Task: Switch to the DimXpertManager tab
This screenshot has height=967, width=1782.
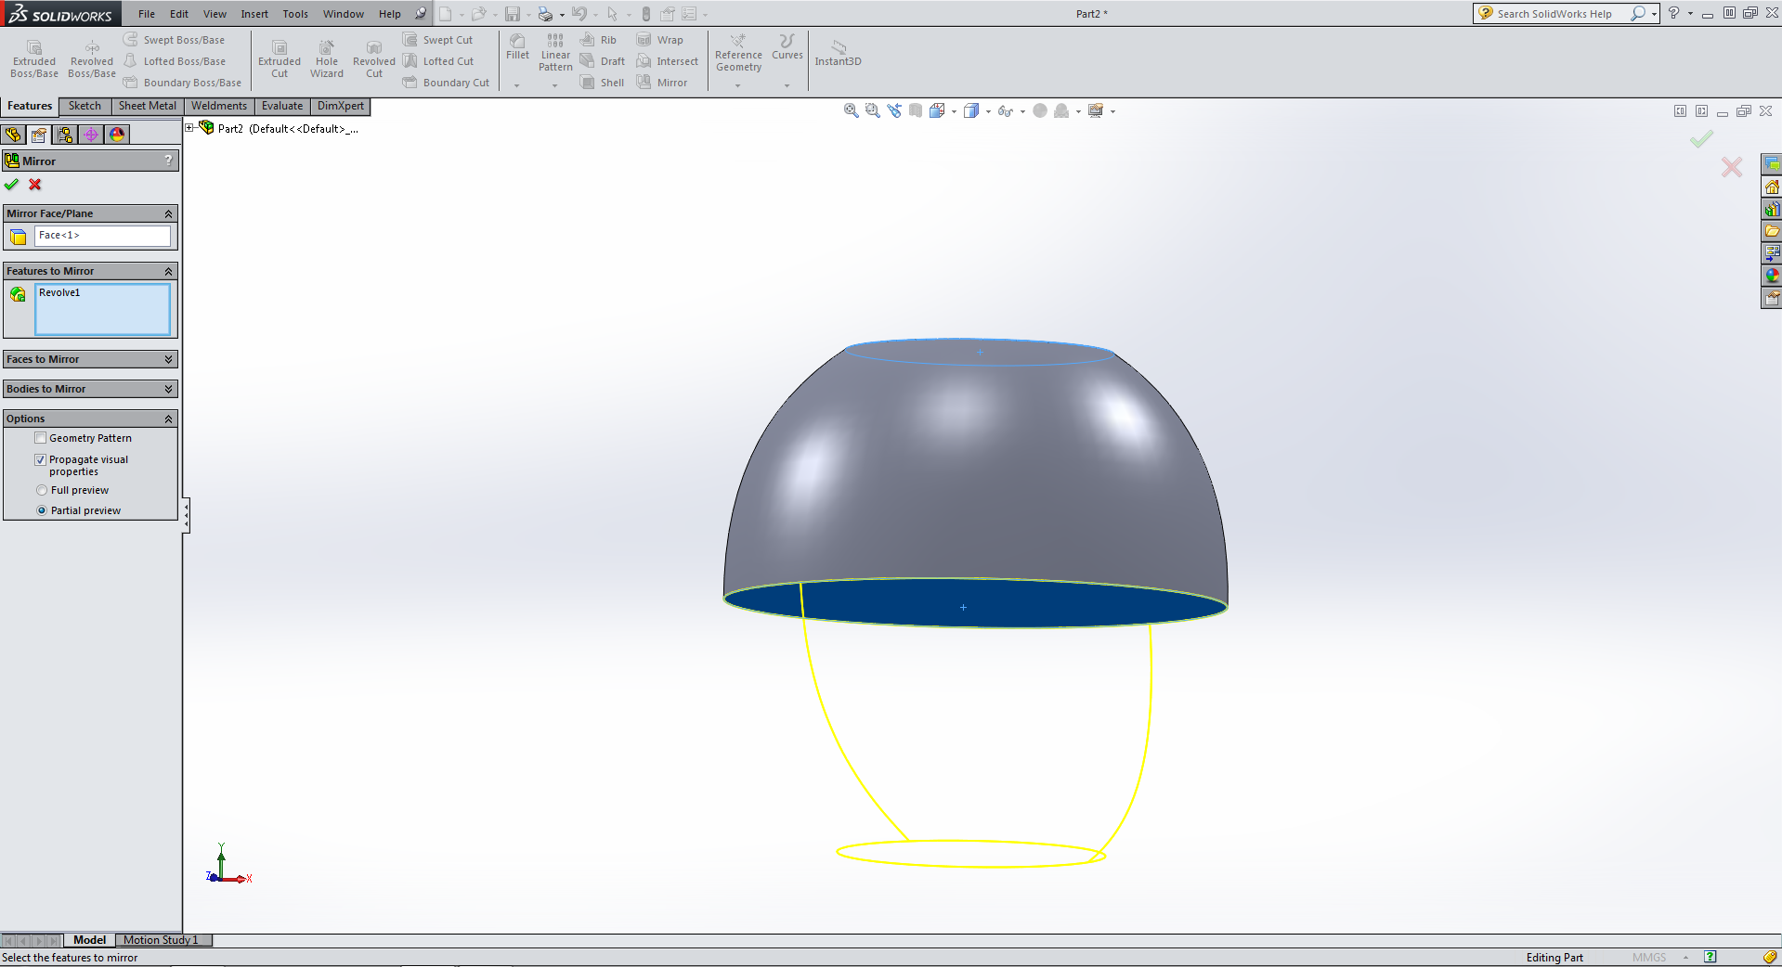Action: pyautogui.click(x=91, y=135)
